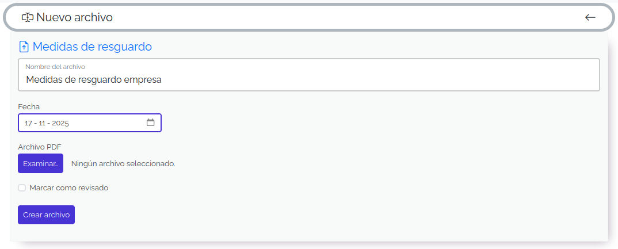Select the day segment 17 in date

[28, 123]
